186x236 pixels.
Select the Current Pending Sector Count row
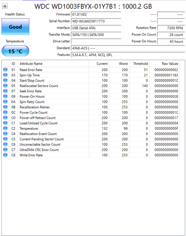(91, 139)
